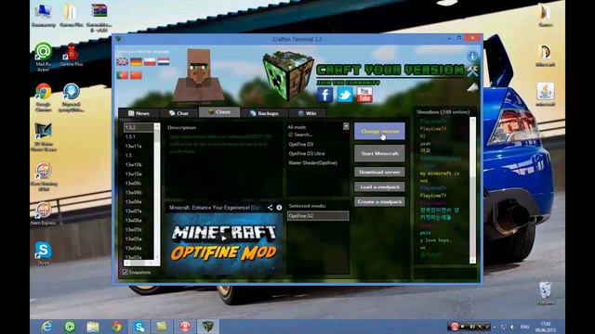
Task: Select snapshot 13w04a in the list
Action: (139, 248)
